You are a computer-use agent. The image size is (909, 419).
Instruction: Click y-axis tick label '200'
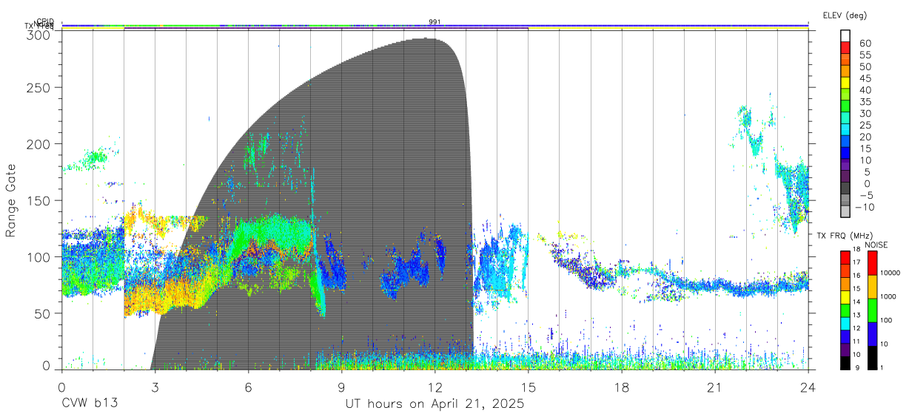click(x=39, y=143)
